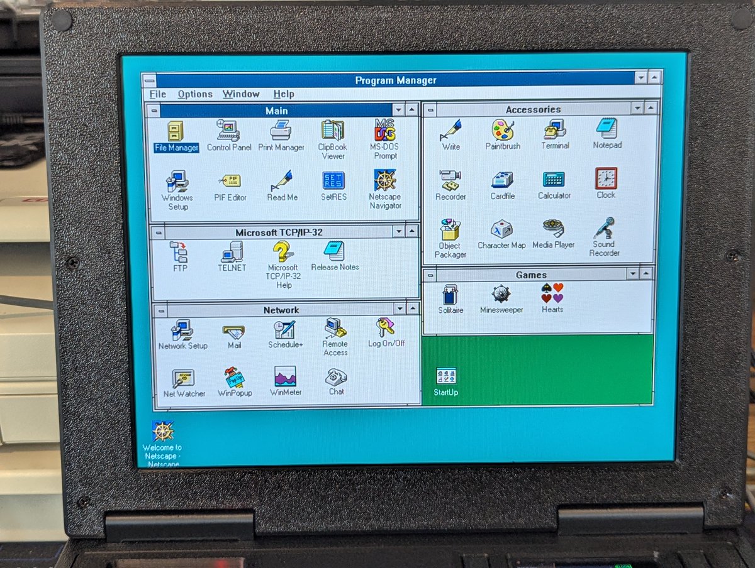
Task: Select the Log On/Off icon
Action: (386, 328)
